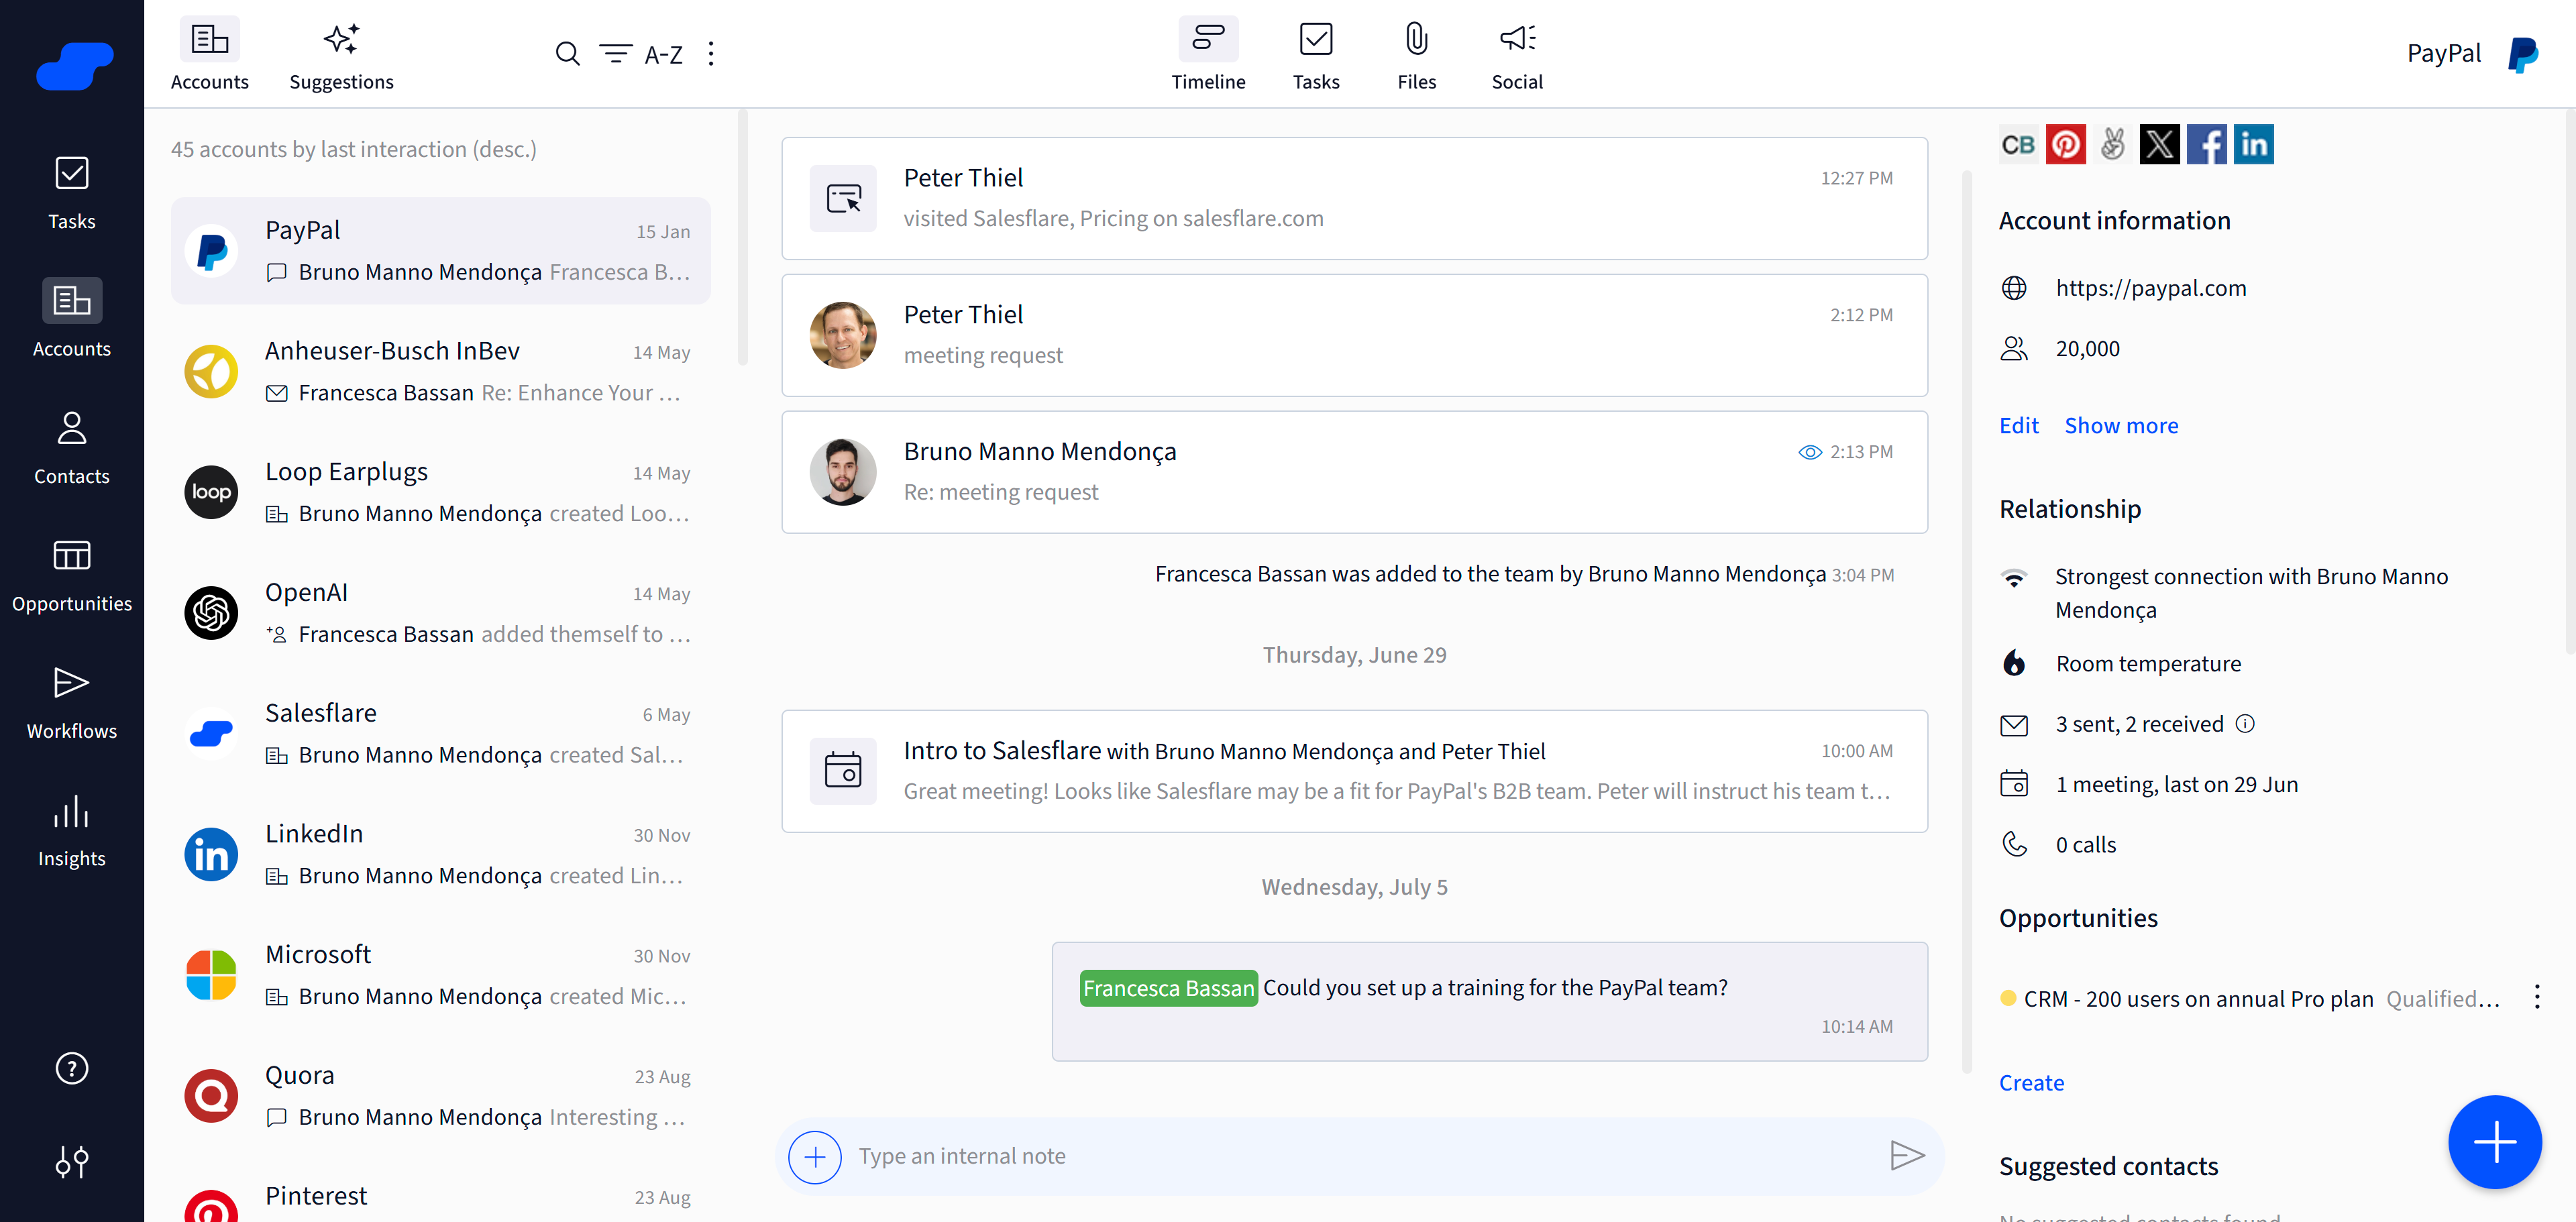Viewport: 2576px width, 1222px height.
Task: Switch to the Social tab
Action: click(1516, 54)
